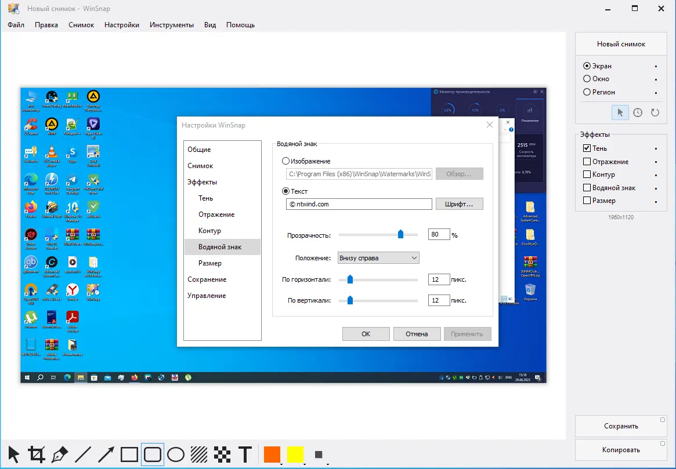This screenshot has height=469, width=676.
Task: Click the Firefox desktop icon
Action: tap(31, 209)
